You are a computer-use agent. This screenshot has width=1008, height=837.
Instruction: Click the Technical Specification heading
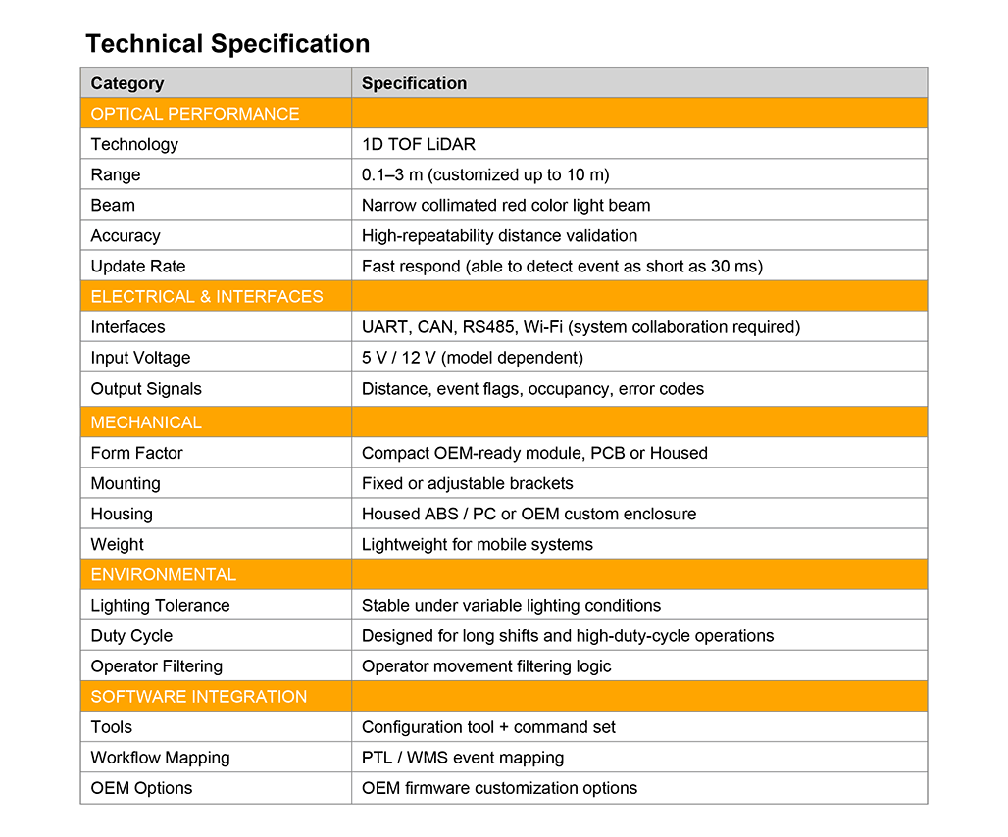(227, 44)
